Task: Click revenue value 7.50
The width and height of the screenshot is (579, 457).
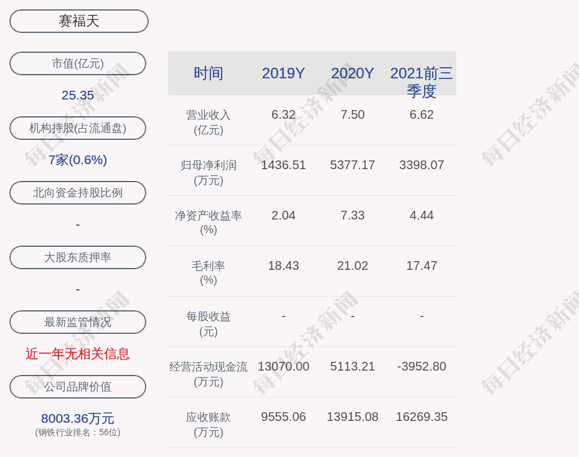Action: 352,114
